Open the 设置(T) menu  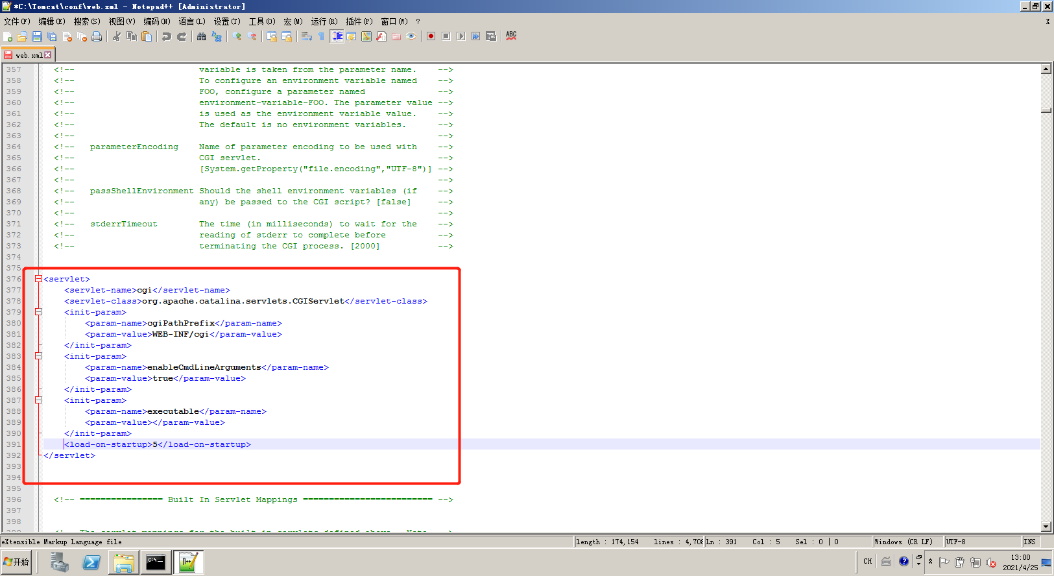point(227,21)
